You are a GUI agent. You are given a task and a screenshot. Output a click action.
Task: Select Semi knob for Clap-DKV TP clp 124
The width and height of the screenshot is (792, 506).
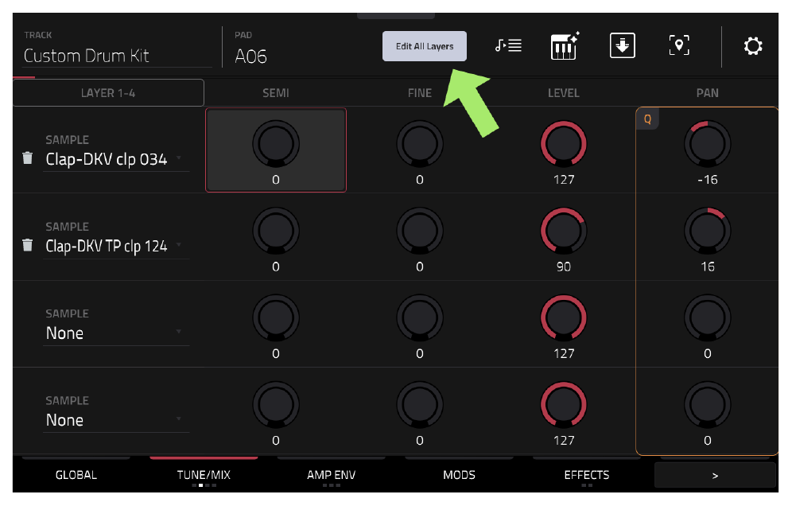pyautogui.click(x=276, y=231)
